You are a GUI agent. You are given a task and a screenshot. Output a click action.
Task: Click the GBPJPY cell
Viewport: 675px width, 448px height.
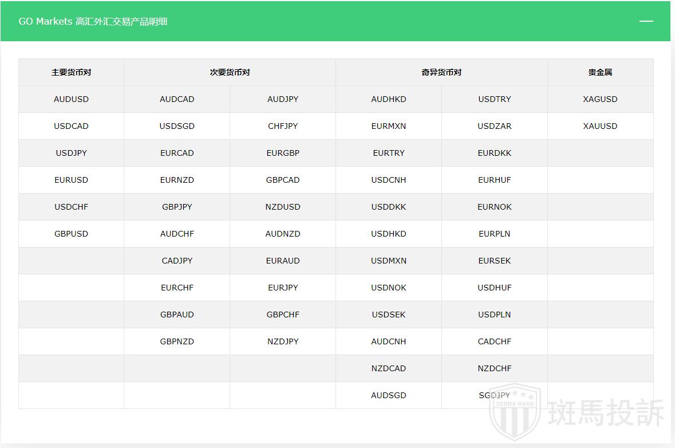[177, 207]
